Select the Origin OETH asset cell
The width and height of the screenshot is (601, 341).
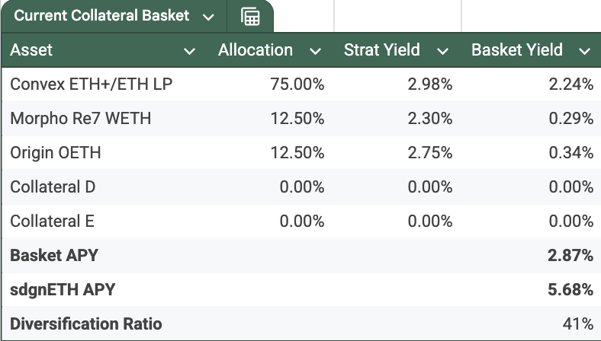pos(56,153)
